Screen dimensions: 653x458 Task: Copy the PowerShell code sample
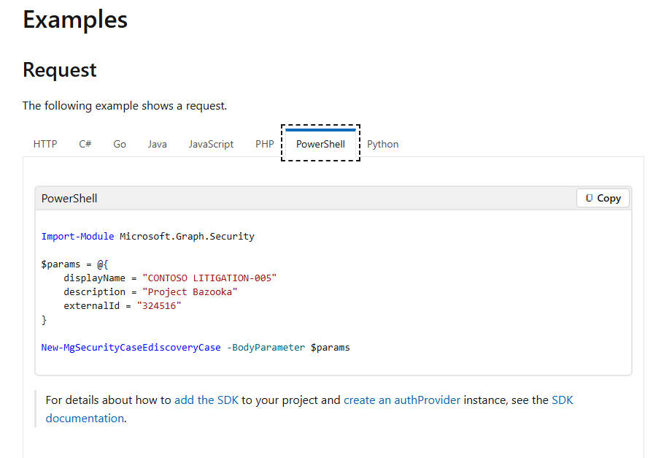tap(603, 198)
